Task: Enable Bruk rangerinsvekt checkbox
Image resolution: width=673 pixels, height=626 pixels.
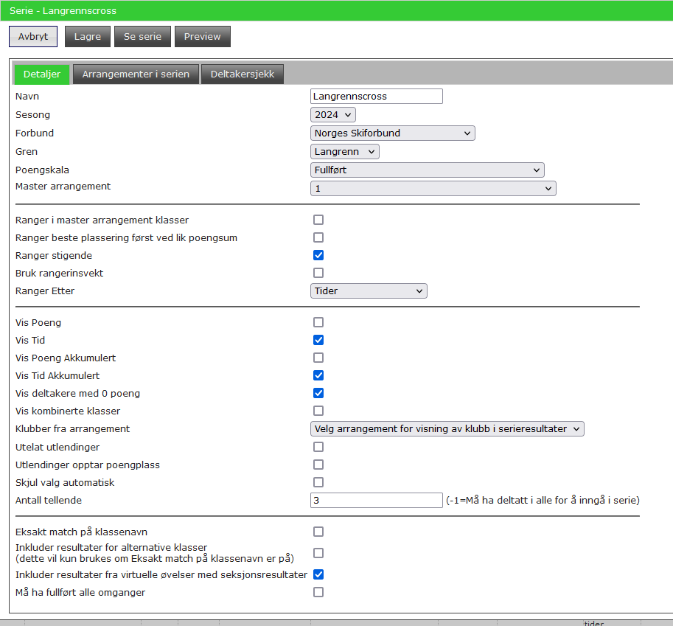Action: click(x=318, y=273)
